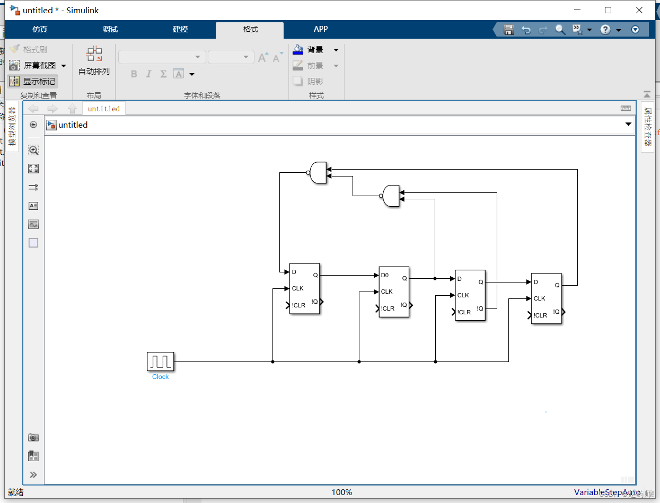This screenshot has height=503, width=660.
Task: Open the 屏幕截图 dropdown arrow
Action: (x=64, y=66)
